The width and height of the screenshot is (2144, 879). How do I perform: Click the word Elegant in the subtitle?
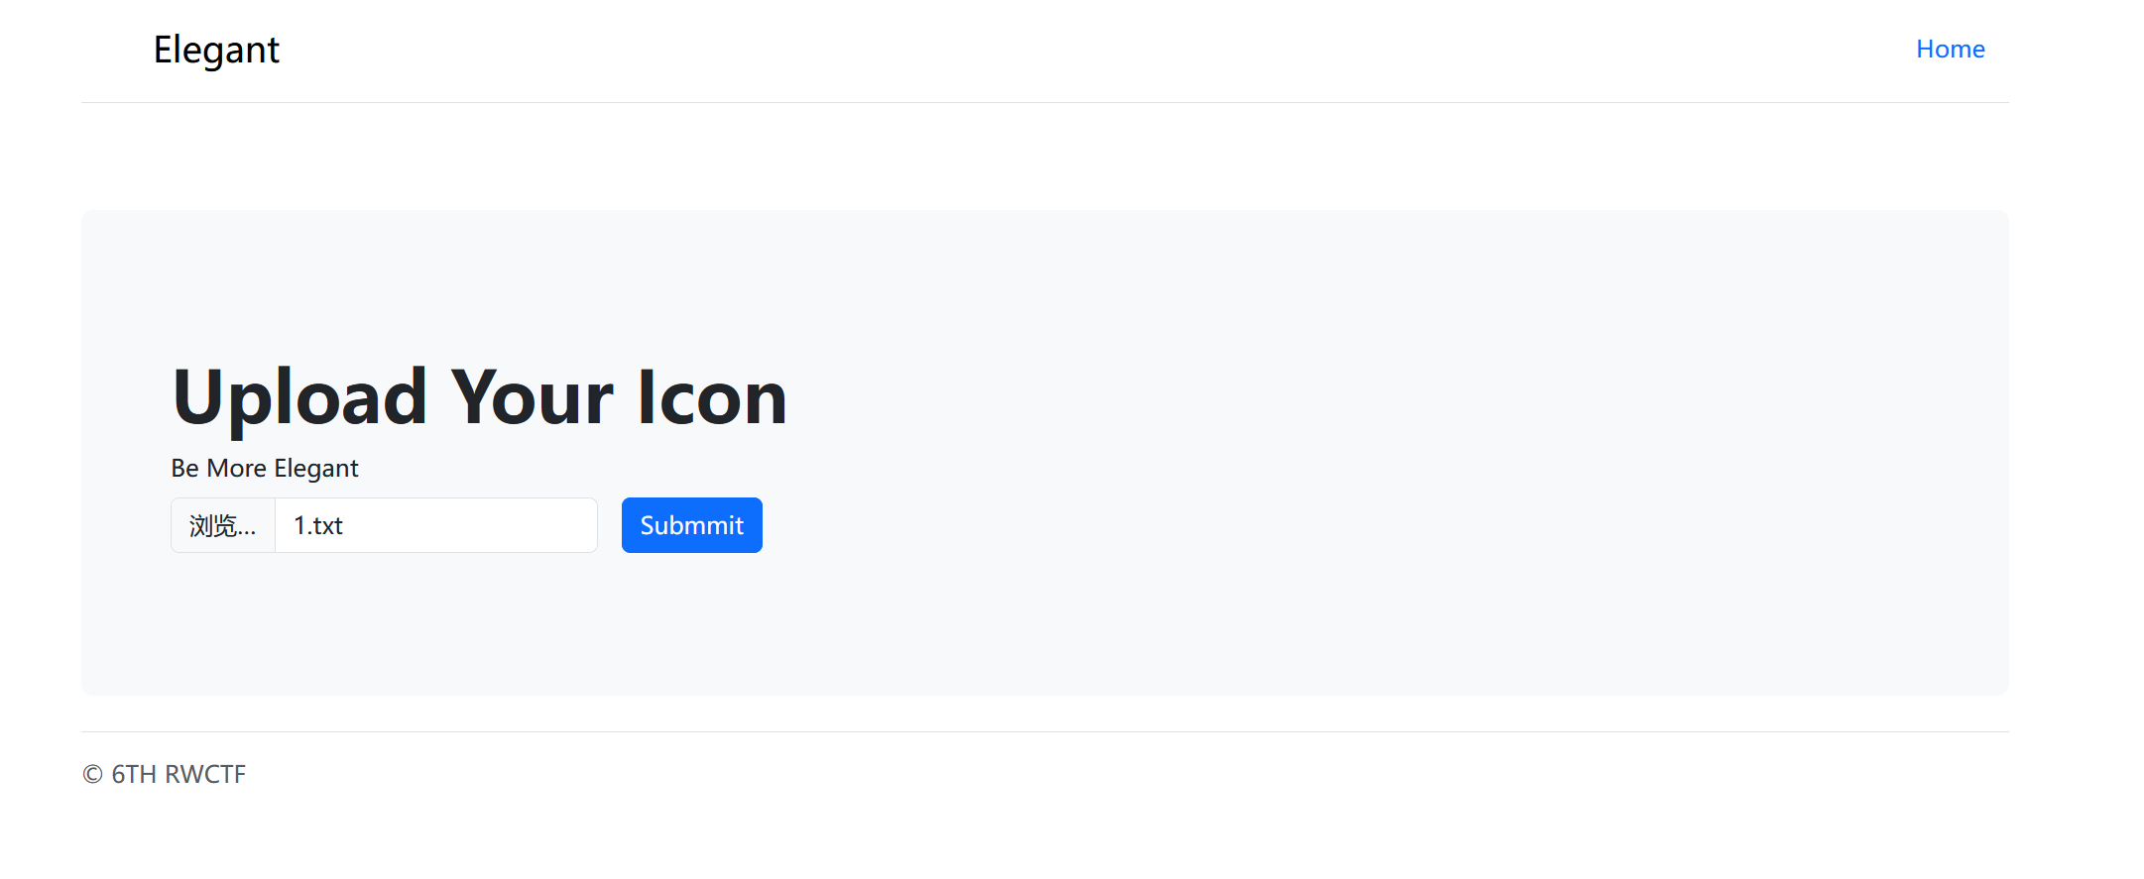click(315, 468)
